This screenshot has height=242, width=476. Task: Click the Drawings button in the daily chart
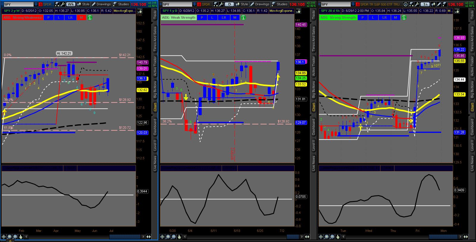[260, 4]
